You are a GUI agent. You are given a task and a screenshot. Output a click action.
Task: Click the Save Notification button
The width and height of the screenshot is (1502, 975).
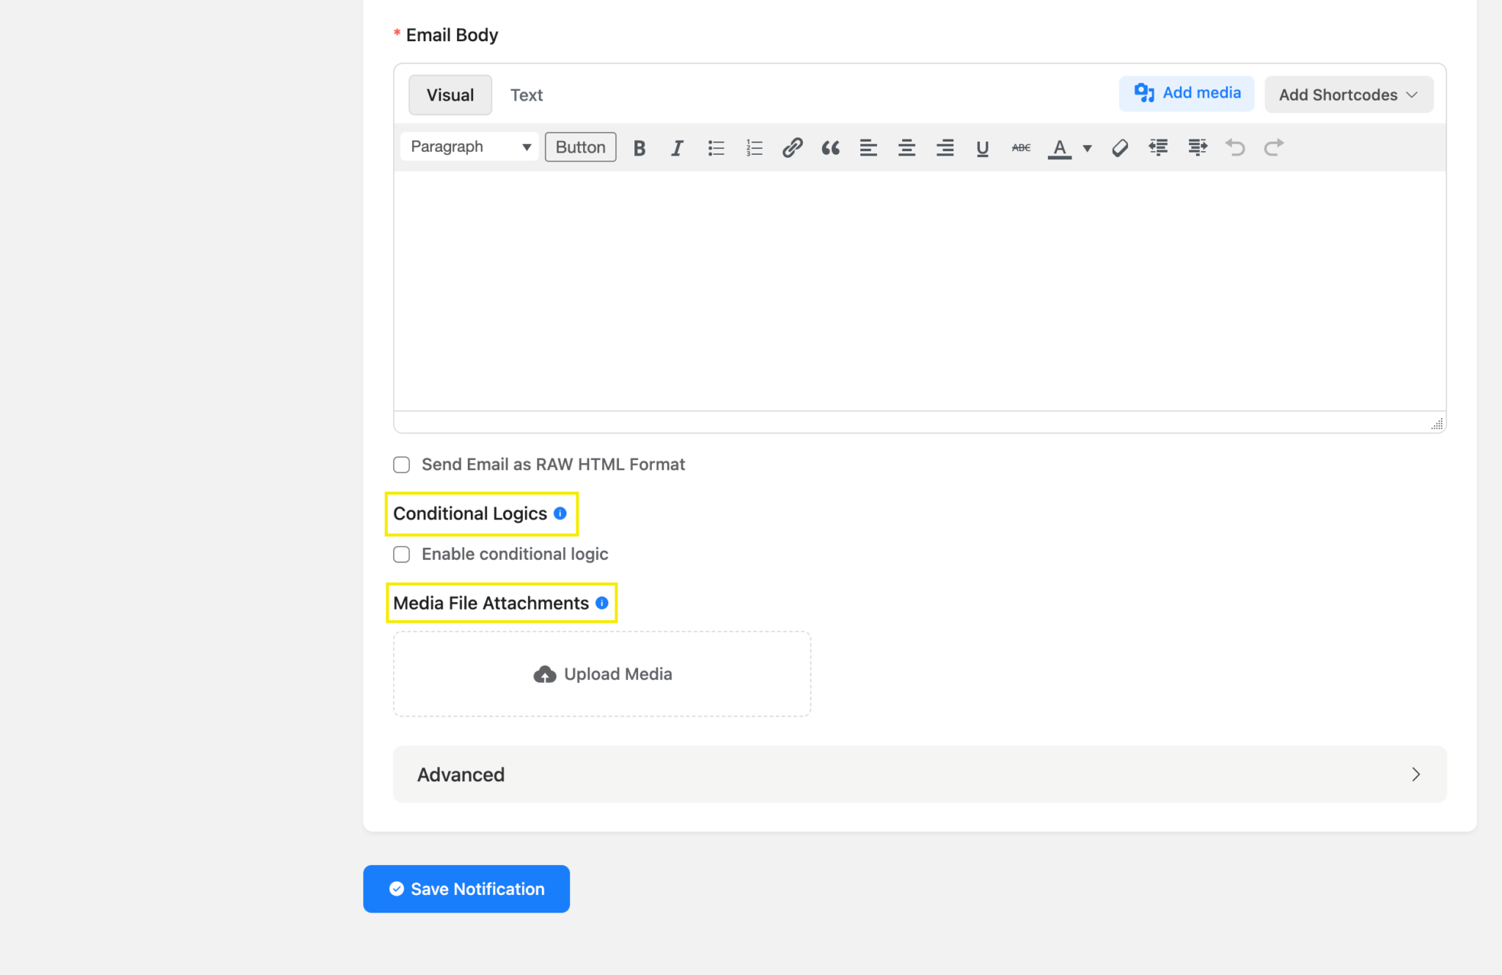pyautogui.click(x=466, y=888)
